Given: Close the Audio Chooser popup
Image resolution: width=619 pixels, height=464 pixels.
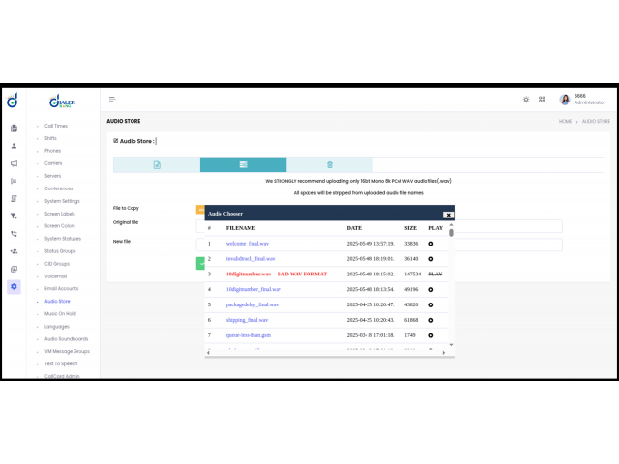Looking at the screenshot, I should pos(447,215).
